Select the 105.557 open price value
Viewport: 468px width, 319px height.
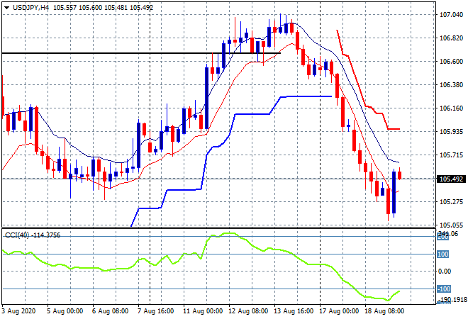click(x=65, y=8)
